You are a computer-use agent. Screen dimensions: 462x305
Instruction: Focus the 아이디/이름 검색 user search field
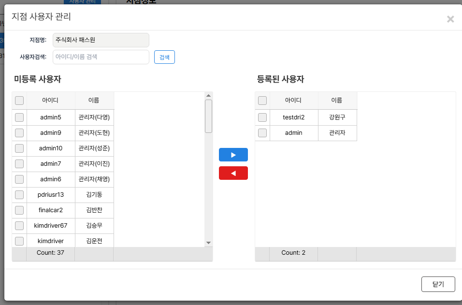click(101, 57)
